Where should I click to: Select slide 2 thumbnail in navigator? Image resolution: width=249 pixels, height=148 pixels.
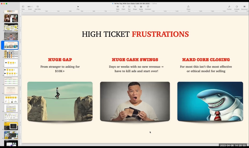coord(11,18)
